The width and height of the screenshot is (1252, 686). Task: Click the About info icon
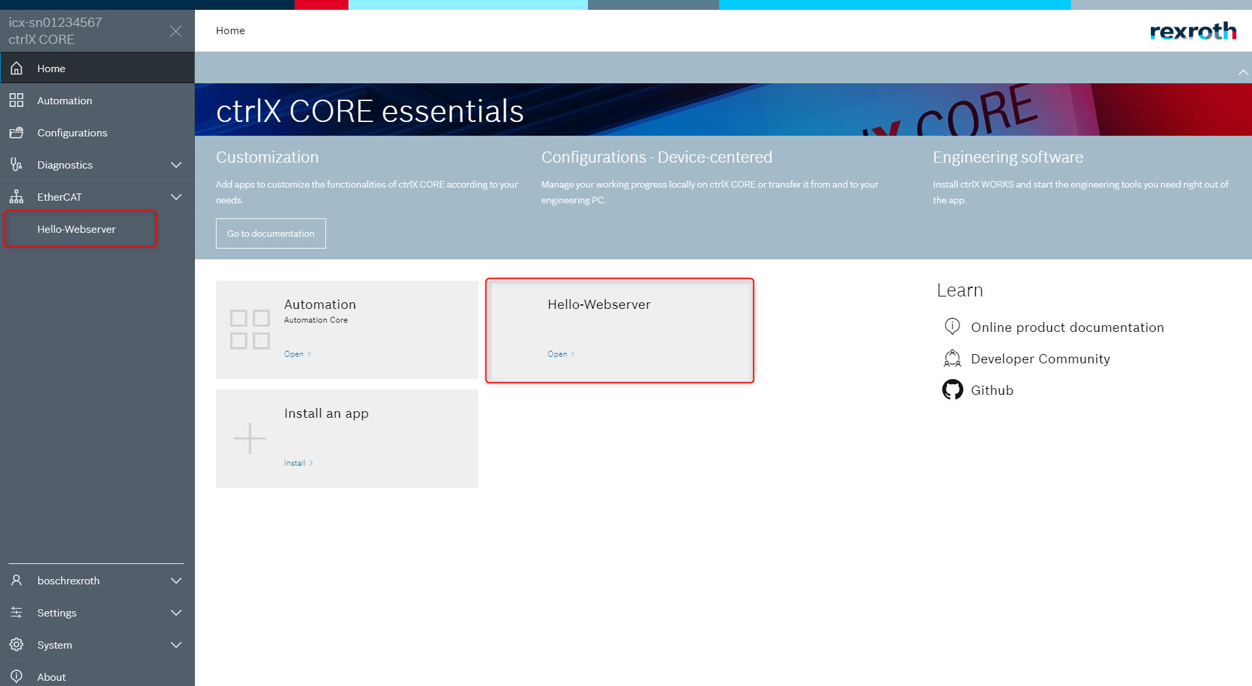tap(16, 676)
